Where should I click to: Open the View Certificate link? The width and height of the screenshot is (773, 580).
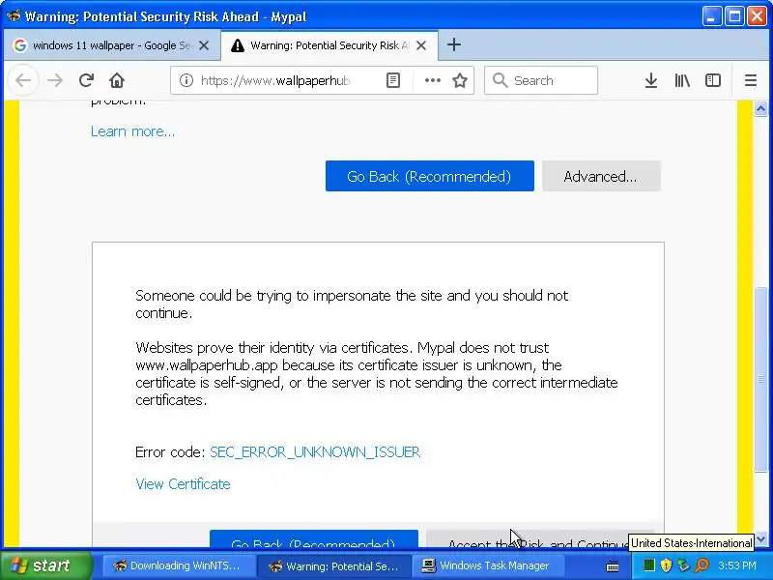[x=183, y=484]
